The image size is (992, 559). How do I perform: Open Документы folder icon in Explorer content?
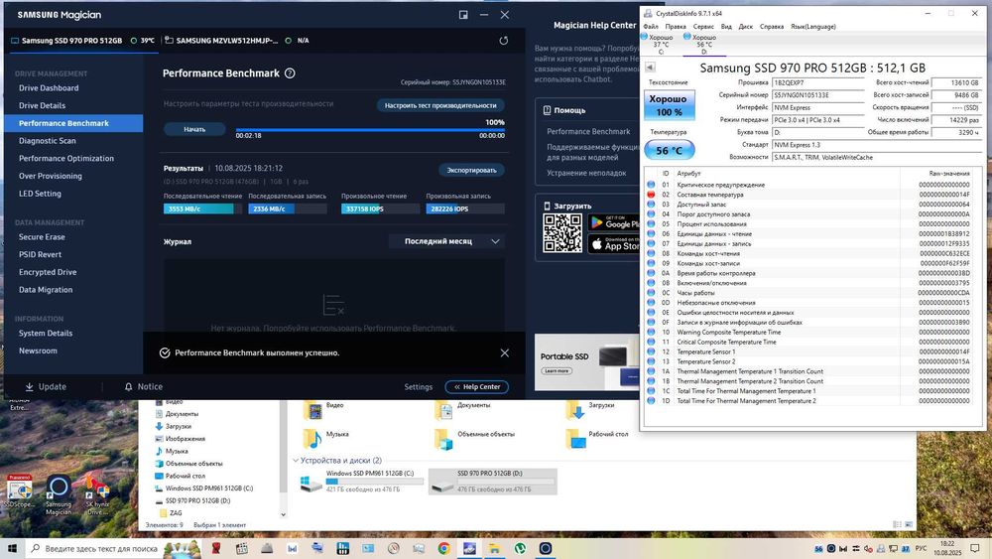[x=443, y=410]
